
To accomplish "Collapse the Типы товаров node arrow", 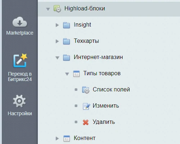I will 67,74.
